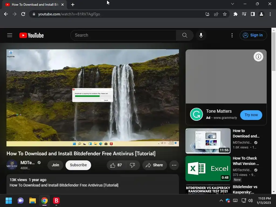Viewport: 276px width, 207px height.
Task: Open Windows Security tray icon
Action: (228, 201)
